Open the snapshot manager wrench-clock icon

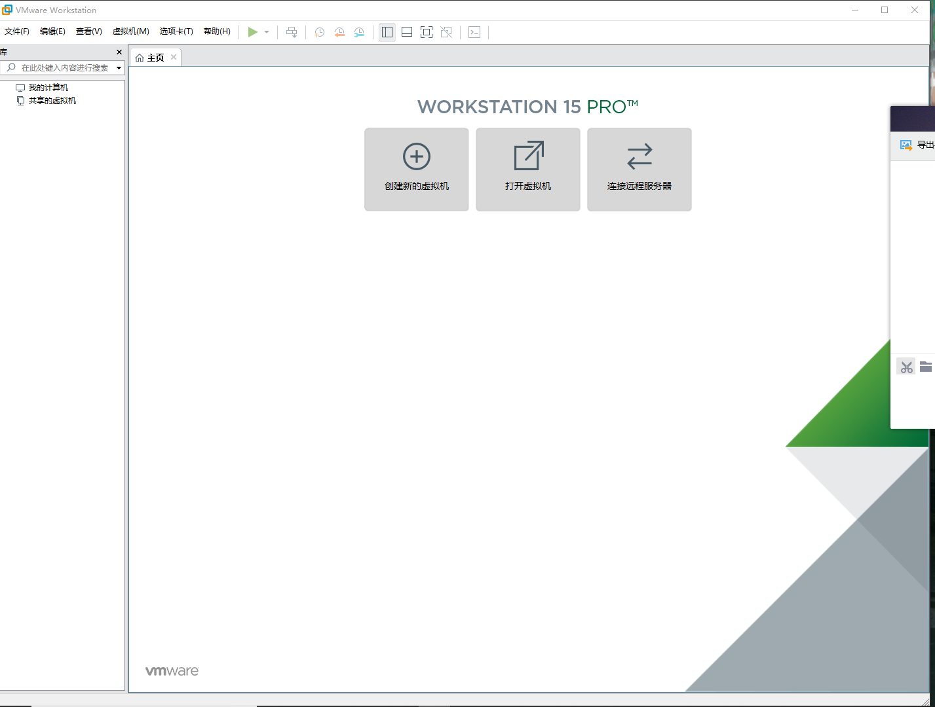pyautogui.click(x=359, y=32)
